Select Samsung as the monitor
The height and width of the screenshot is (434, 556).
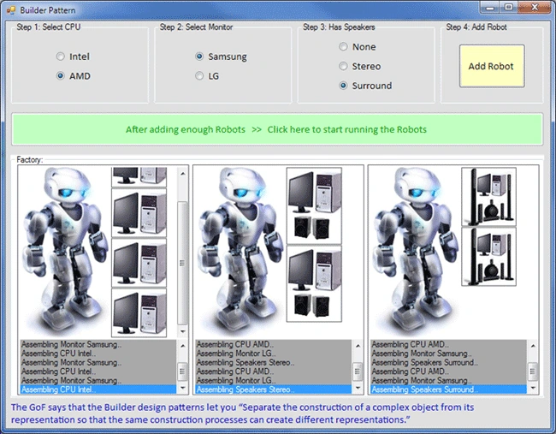click(221, 56)
